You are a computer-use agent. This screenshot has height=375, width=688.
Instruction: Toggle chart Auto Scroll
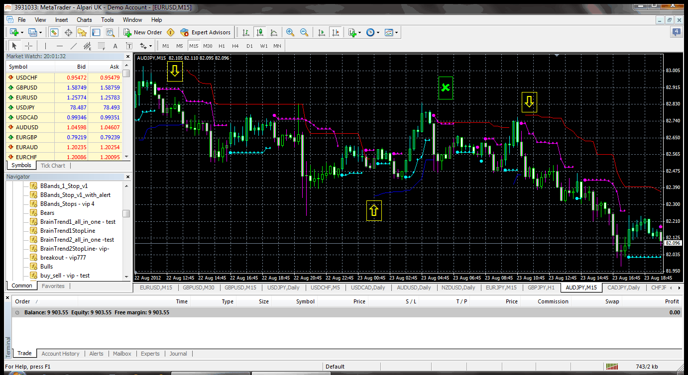[322, 32]
